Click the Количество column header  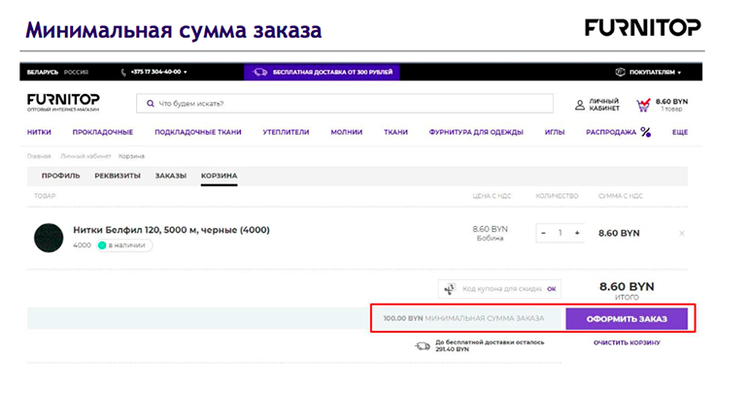557,196
